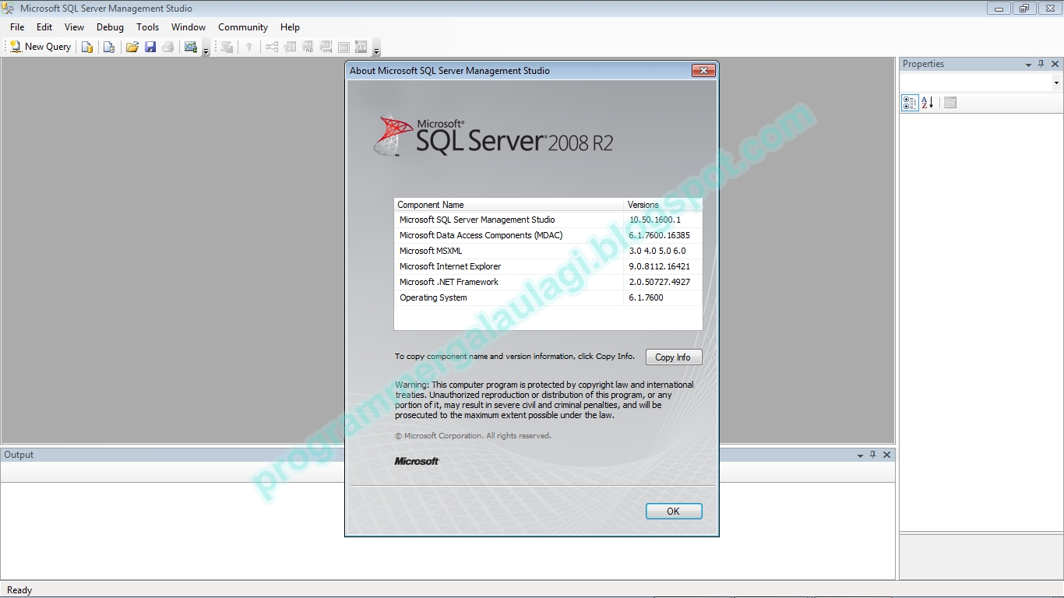Open the Tools menu
Screen dimensions: 1064x598
(148, 27)
